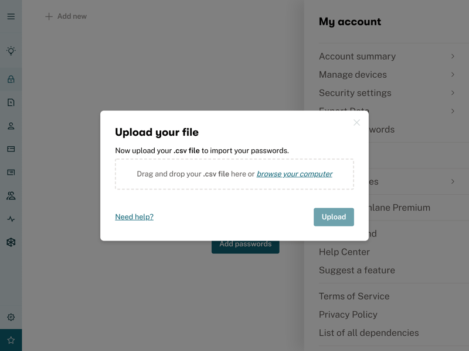Select the padlock passwords icon
The width and height of the screenshot is (469, 351).
pos(11,79)
